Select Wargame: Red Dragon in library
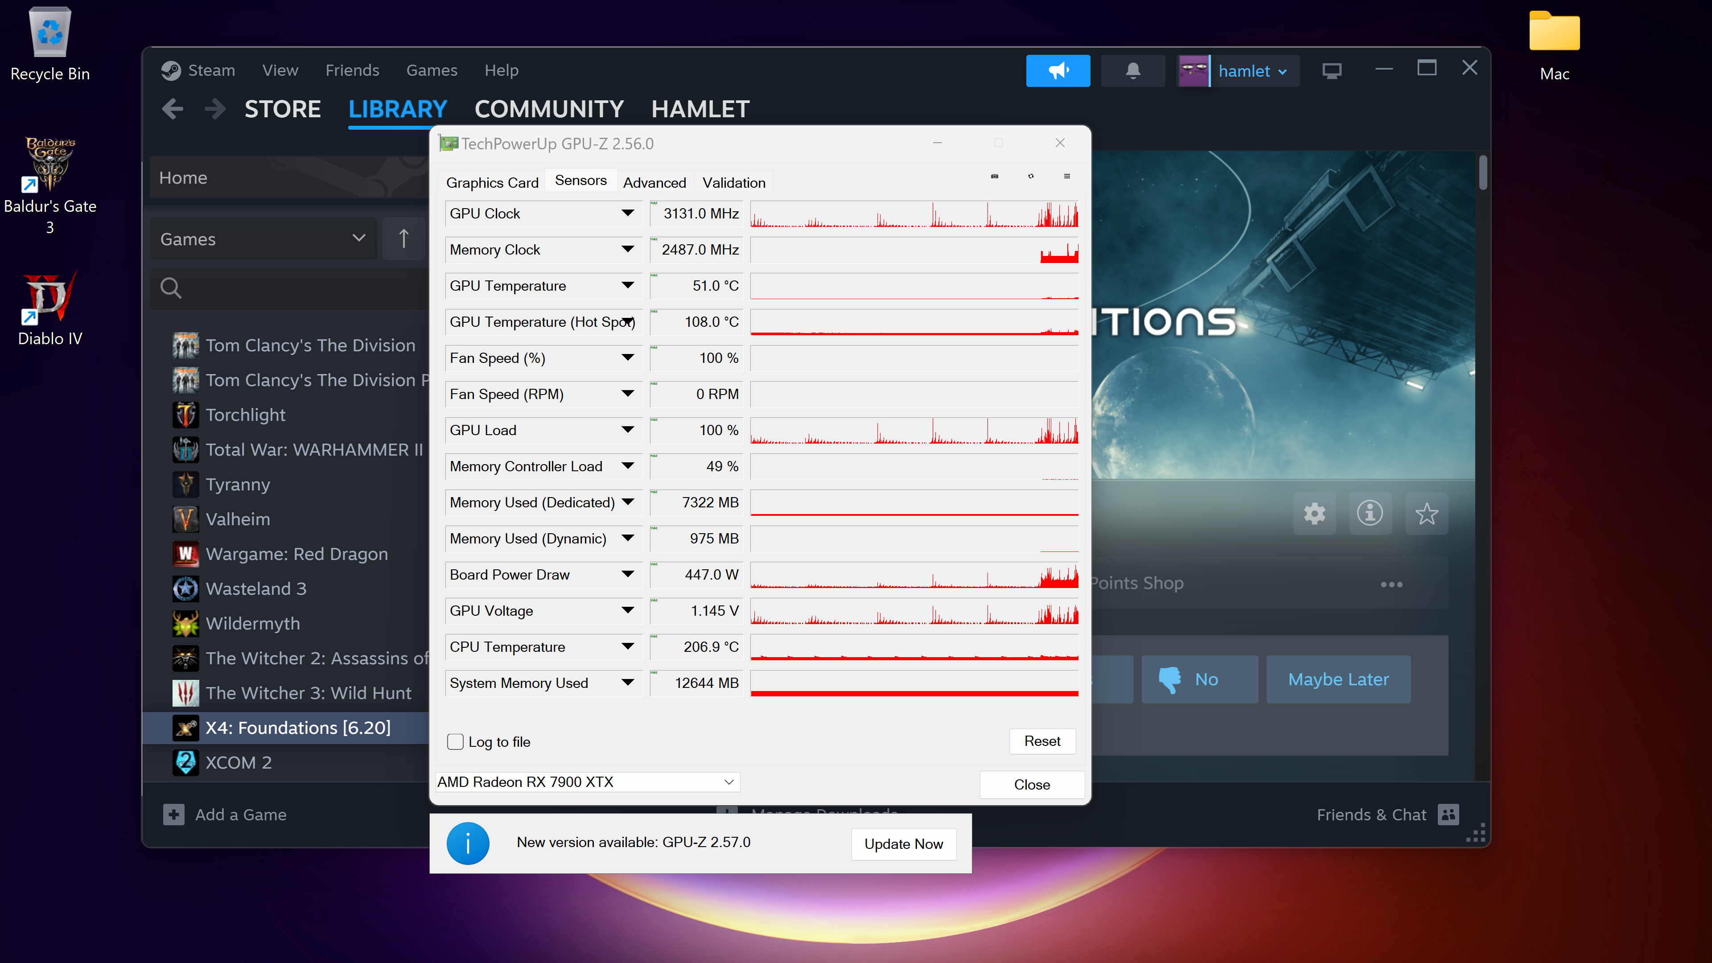Screen dimensions: 1712x963 pyautogui.click(x=286, y=554)
